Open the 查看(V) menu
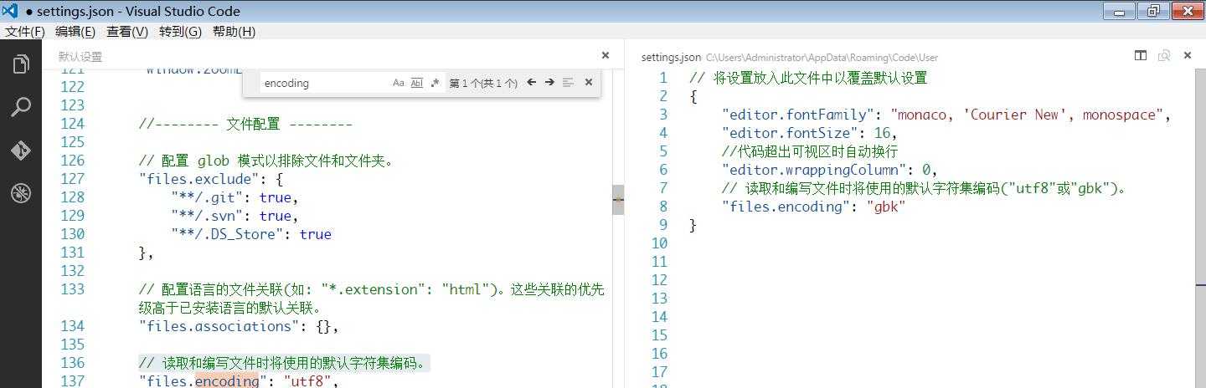 tap(127, 32)
